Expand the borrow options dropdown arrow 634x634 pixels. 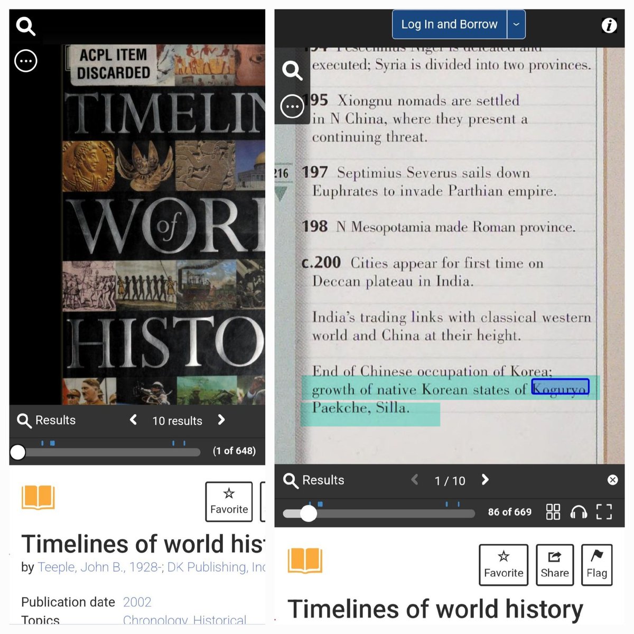pos(516,24)
